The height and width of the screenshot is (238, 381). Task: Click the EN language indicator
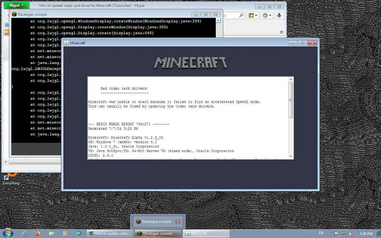321,233
